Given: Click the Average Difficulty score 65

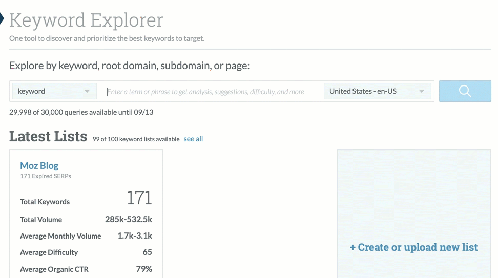Looking at the screenshot, I should point(147,252).
